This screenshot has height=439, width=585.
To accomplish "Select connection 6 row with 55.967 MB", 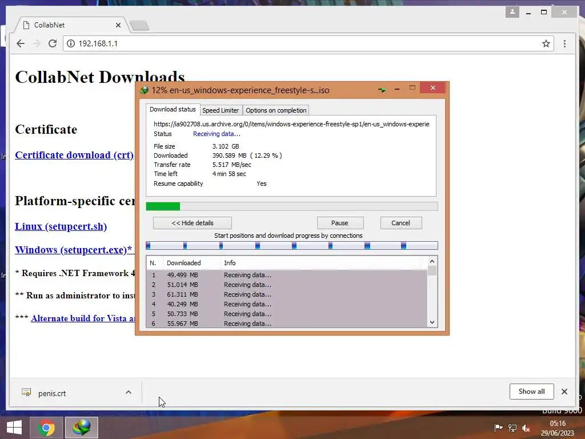I will (287, 324).
